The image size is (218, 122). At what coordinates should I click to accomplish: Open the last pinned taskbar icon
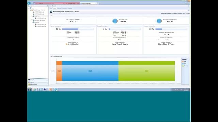pyautogui.click(x=56, y=89)
